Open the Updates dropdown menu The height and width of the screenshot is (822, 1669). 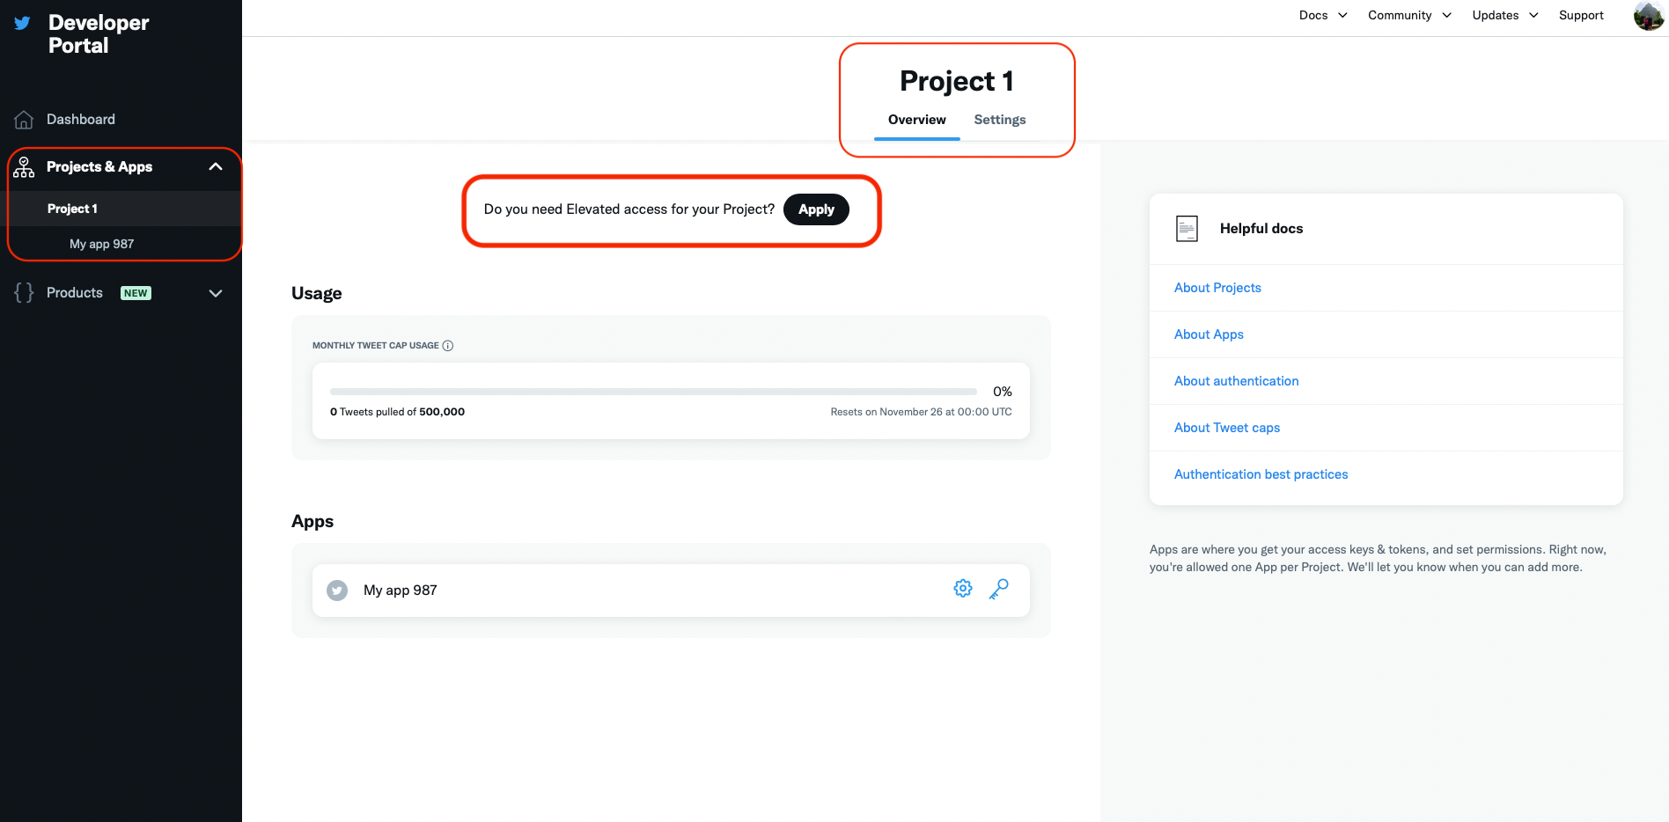click(x=1505, y=15)
